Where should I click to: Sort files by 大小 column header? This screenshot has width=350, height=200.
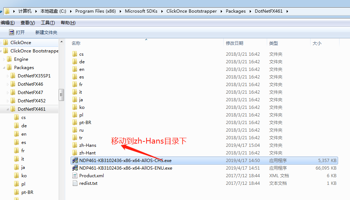point(317,43)
